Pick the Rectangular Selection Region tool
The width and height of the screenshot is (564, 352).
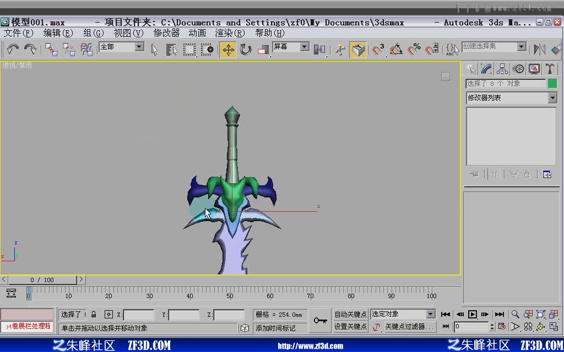(x=189, y=50)
